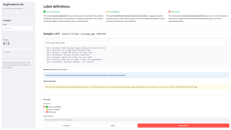Viewport: 231px width, 130px height.
Task: Collapse the Procedure graph nodes expander
Action: pos(226,43)
